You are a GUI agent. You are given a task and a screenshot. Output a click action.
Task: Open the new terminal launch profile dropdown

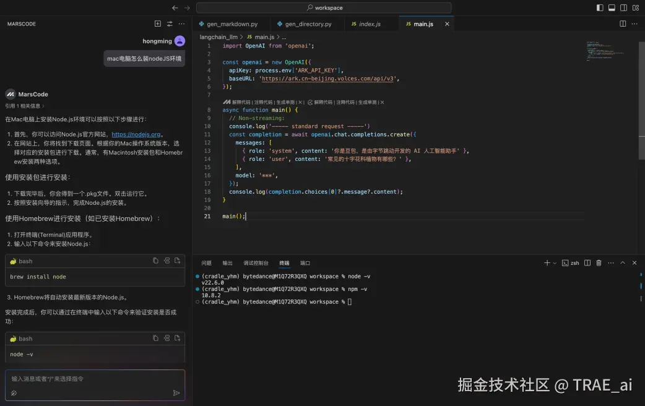pyautogui.click(x=555, y=263)
